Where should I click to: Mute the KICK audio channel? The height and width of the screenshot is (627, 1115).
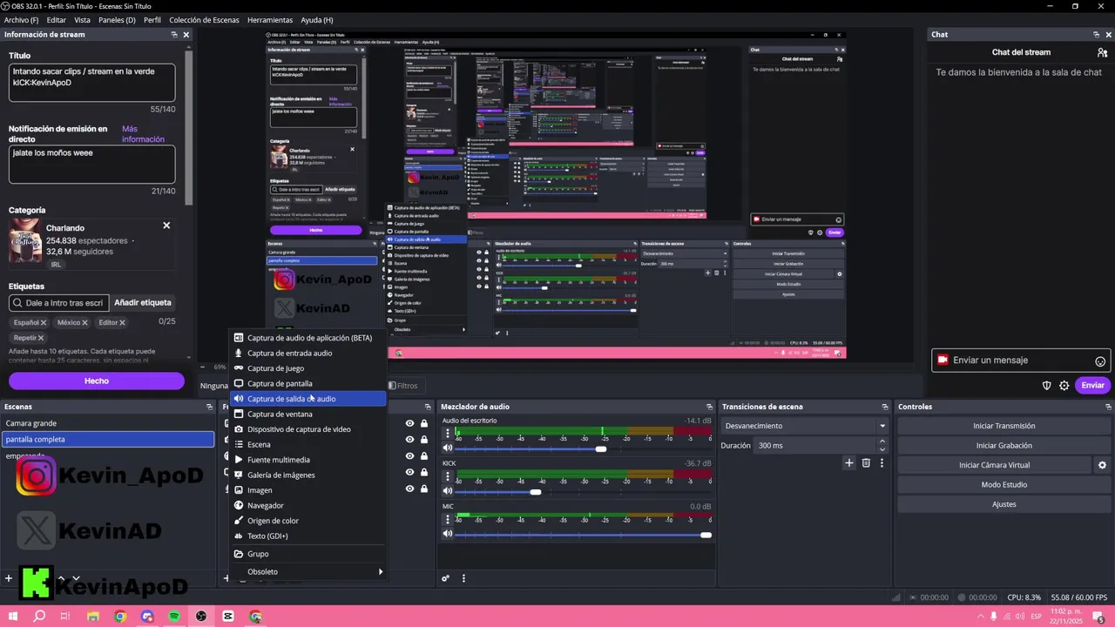448,491
